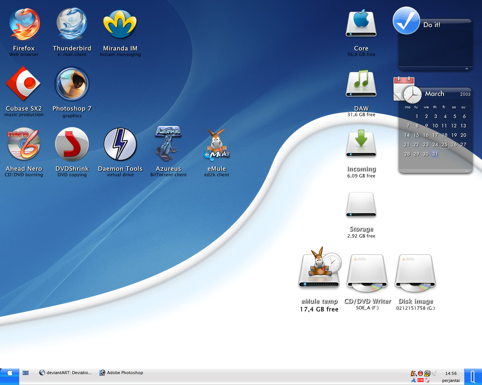Open the Firefox web browser icon
The image size is (482, 385).
point(24,24)
